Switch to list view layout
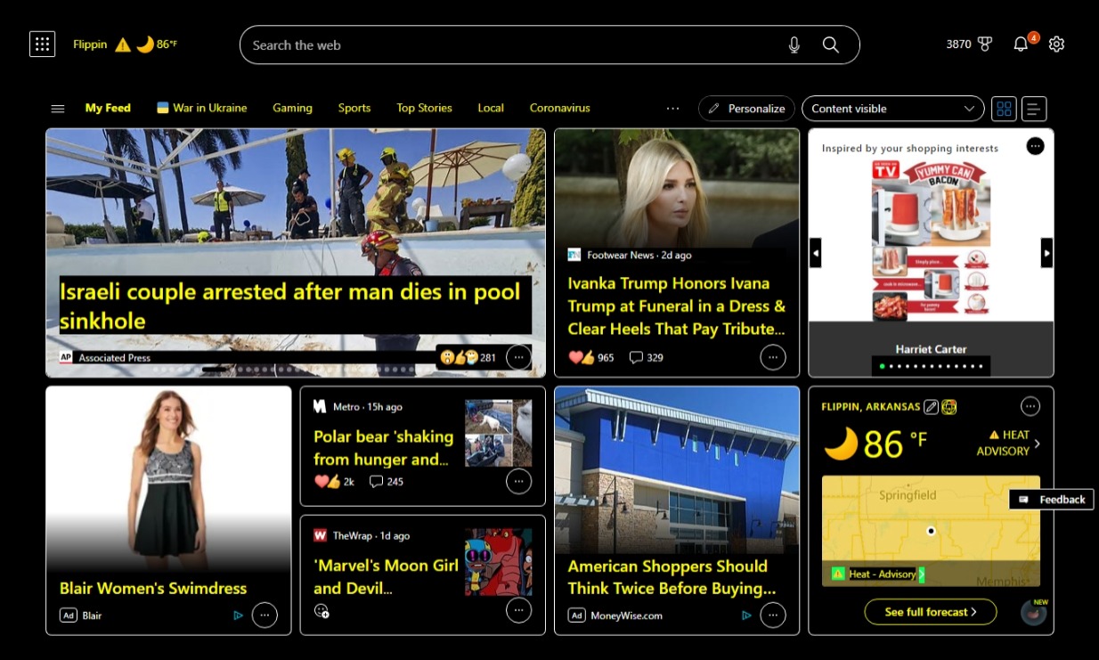 pos(1033,109)
